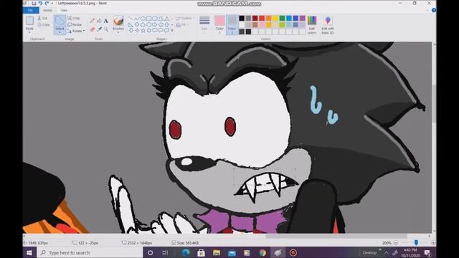459x258 pixels.
Task: Click the Select tool rectangle icon
Action: click(60, 21)
